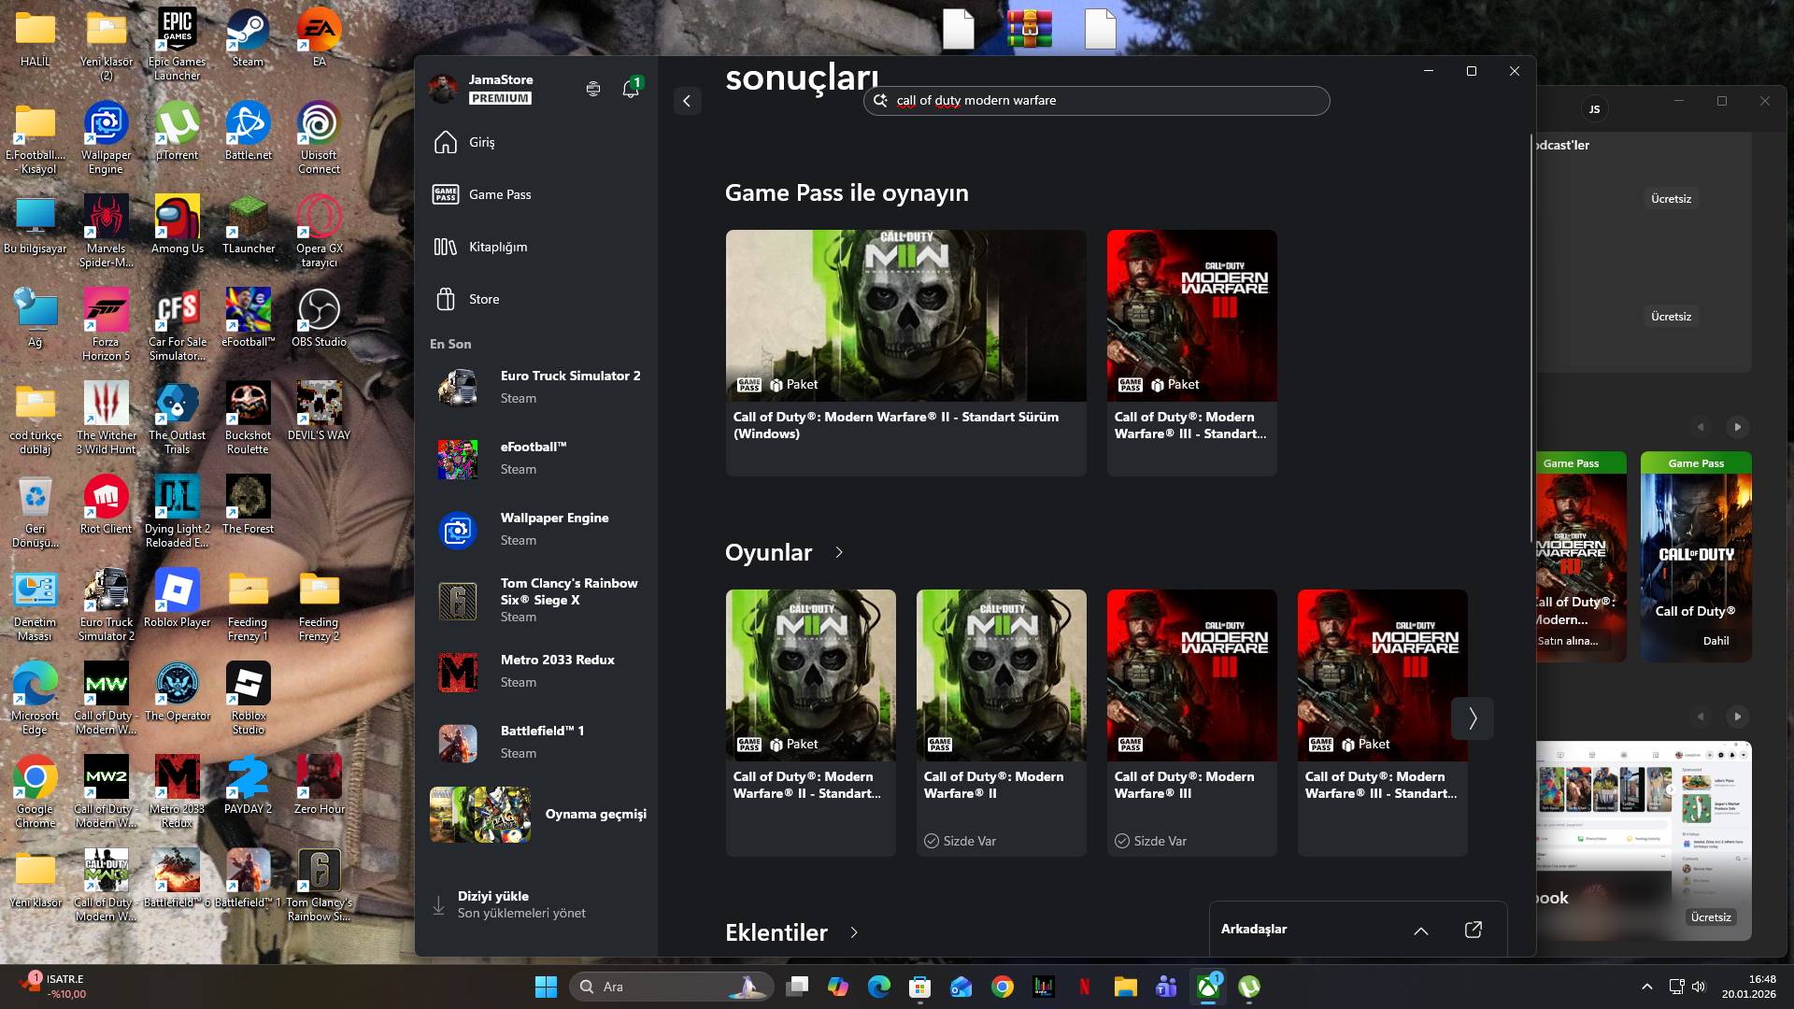Open Call of Duty Modern Warfare II owned card
The image size is (1794, 1009).
(1001, 722)
